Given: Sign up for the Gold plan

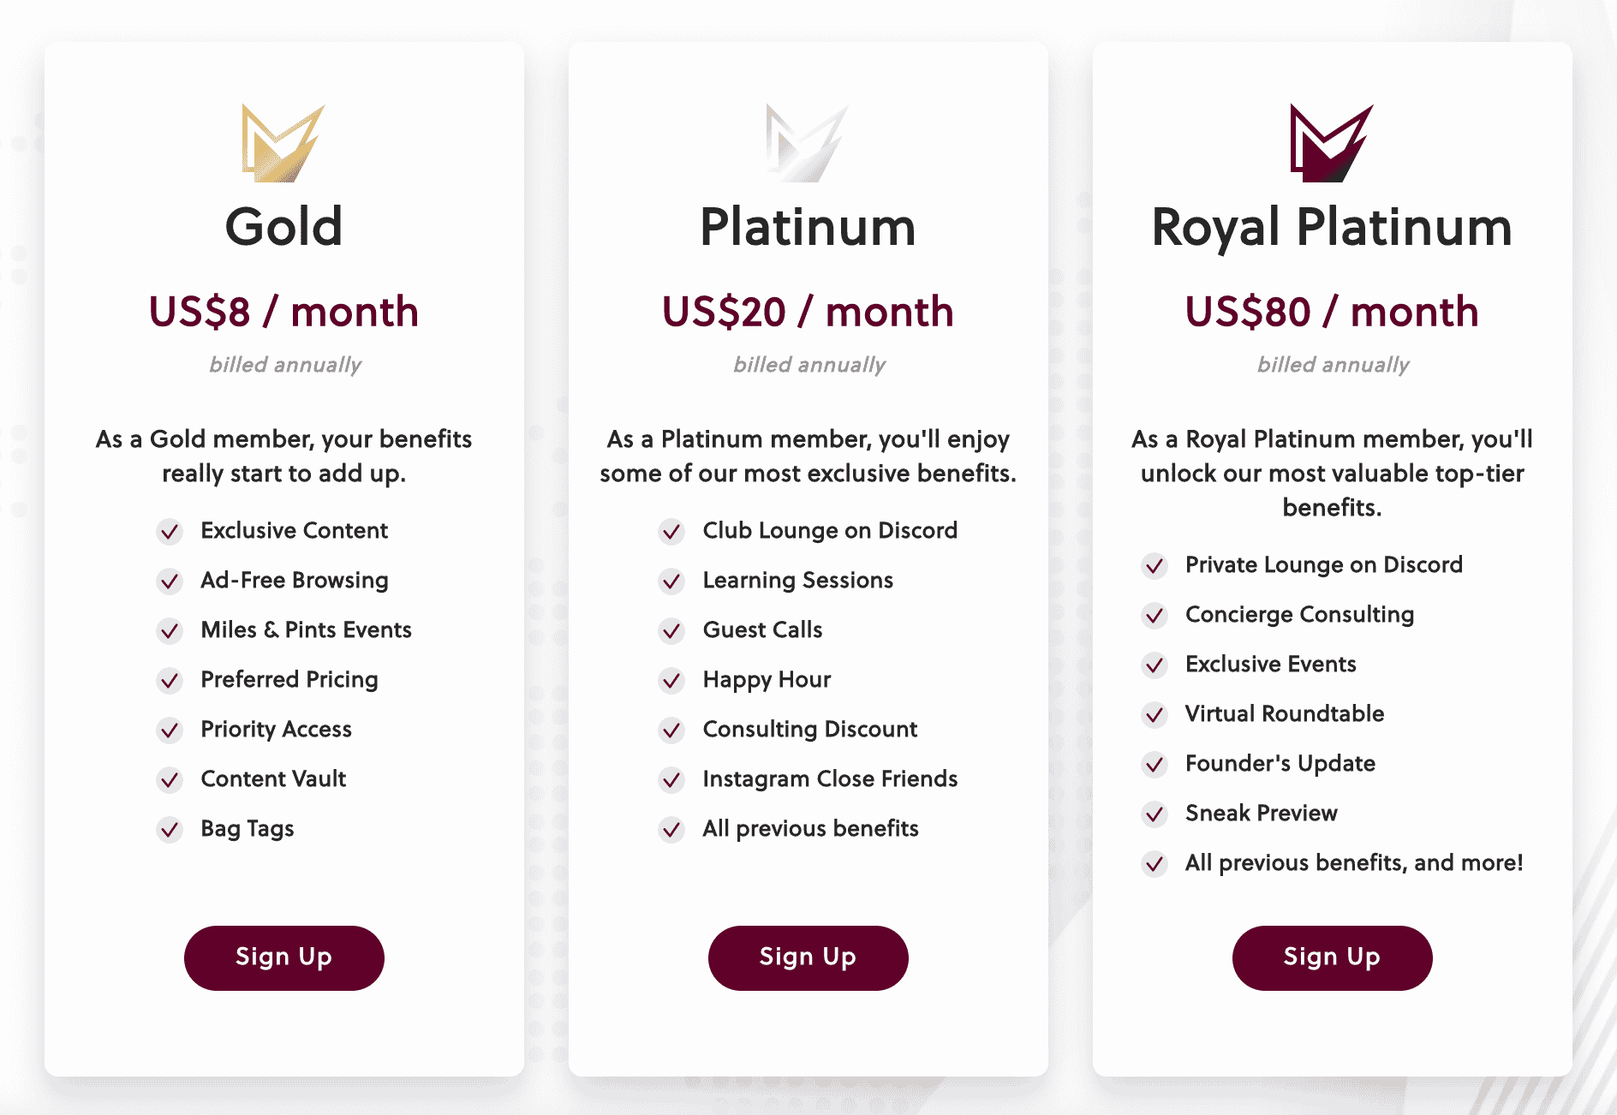Looking at the screenshot, I should (283, 957).
